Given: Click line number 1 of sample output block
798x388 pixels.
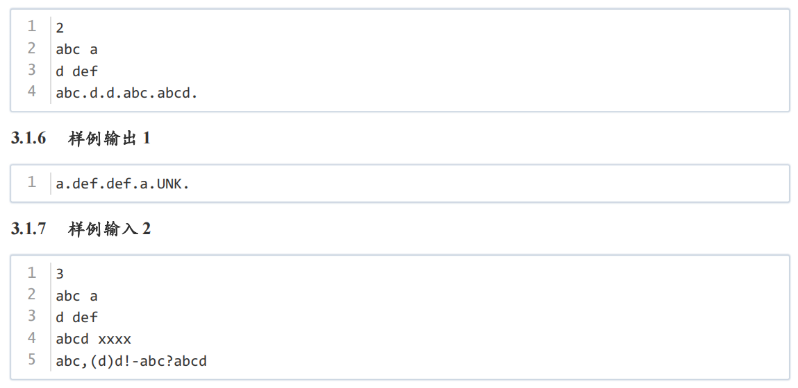Looking at the screenshot, I should coord(31,182).
